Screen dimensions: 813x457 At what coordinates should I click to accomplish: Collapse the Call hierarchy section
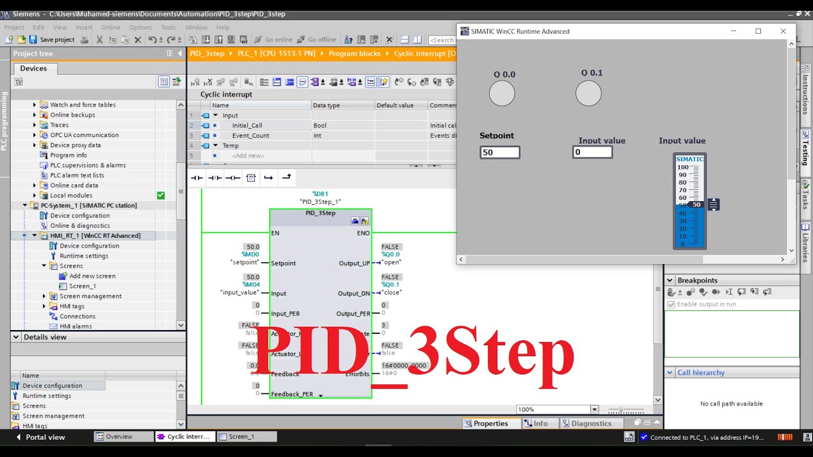click(x=669, y=373)
